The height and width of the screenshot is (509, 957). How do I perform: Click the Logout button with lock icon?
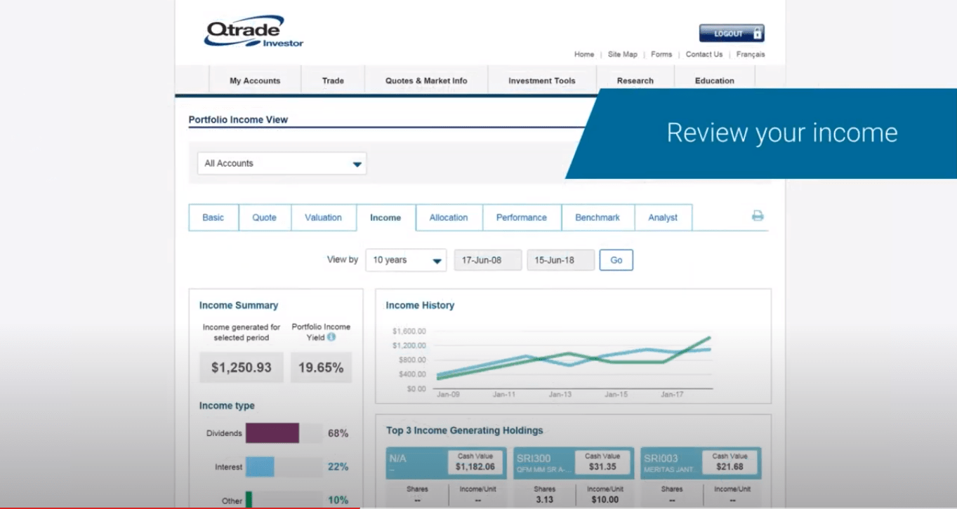731,33
